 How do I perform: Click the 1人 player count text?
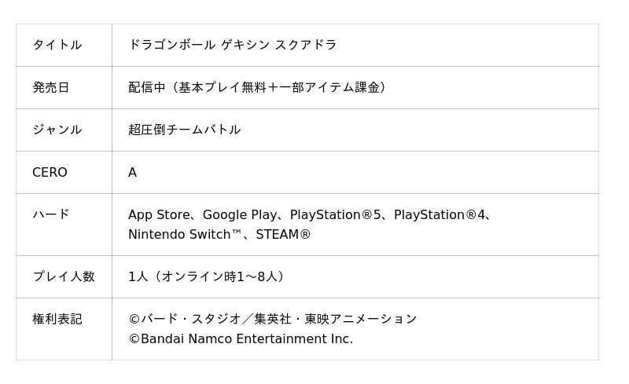(138, 276)
